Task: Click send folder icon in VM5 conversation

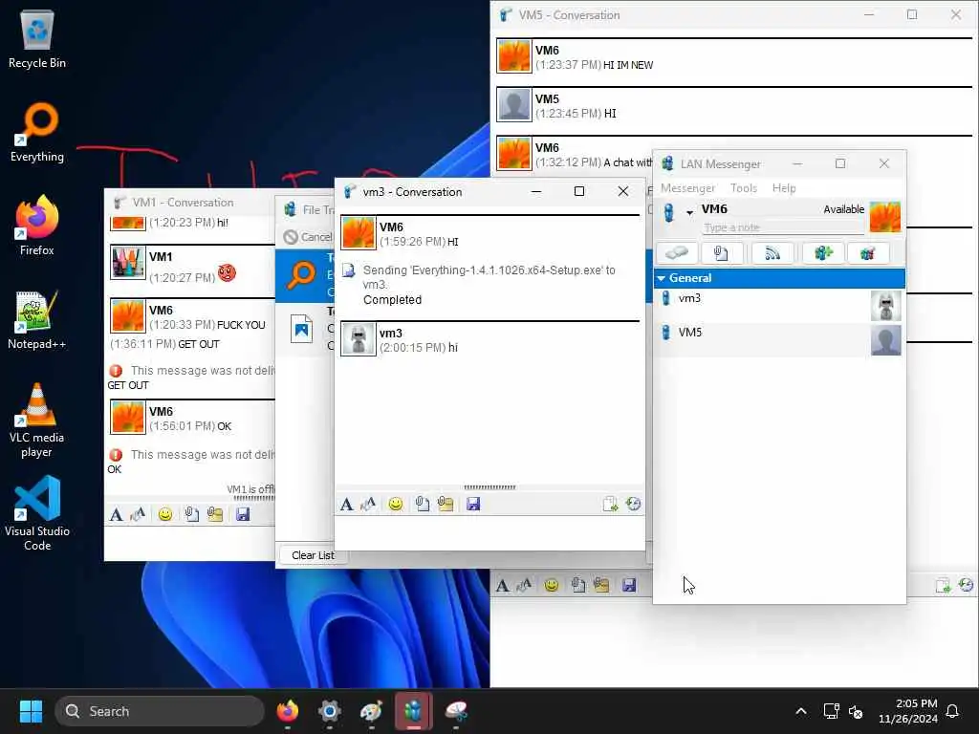Action: 602,586
